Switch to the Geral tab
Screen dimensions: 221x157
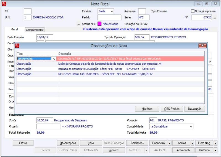(15, 29)
